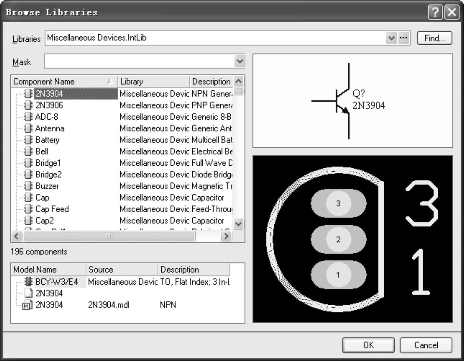Sort by Component Name column header

(44, 82)
